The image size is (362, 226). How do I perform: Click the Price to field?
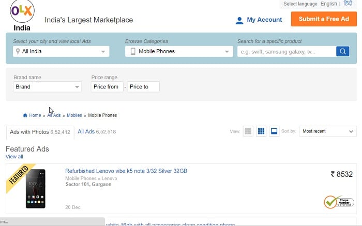(x=143, y=87)
